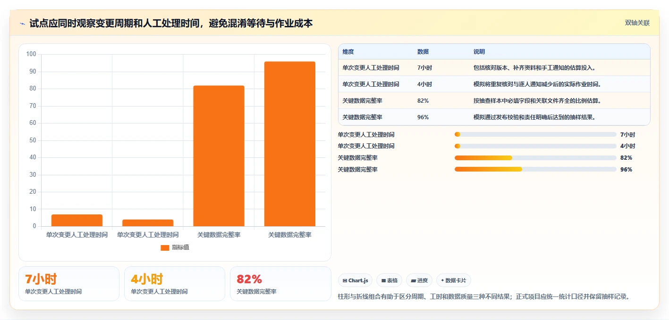Click the description starting 包括核对版本

pos(535,68)
